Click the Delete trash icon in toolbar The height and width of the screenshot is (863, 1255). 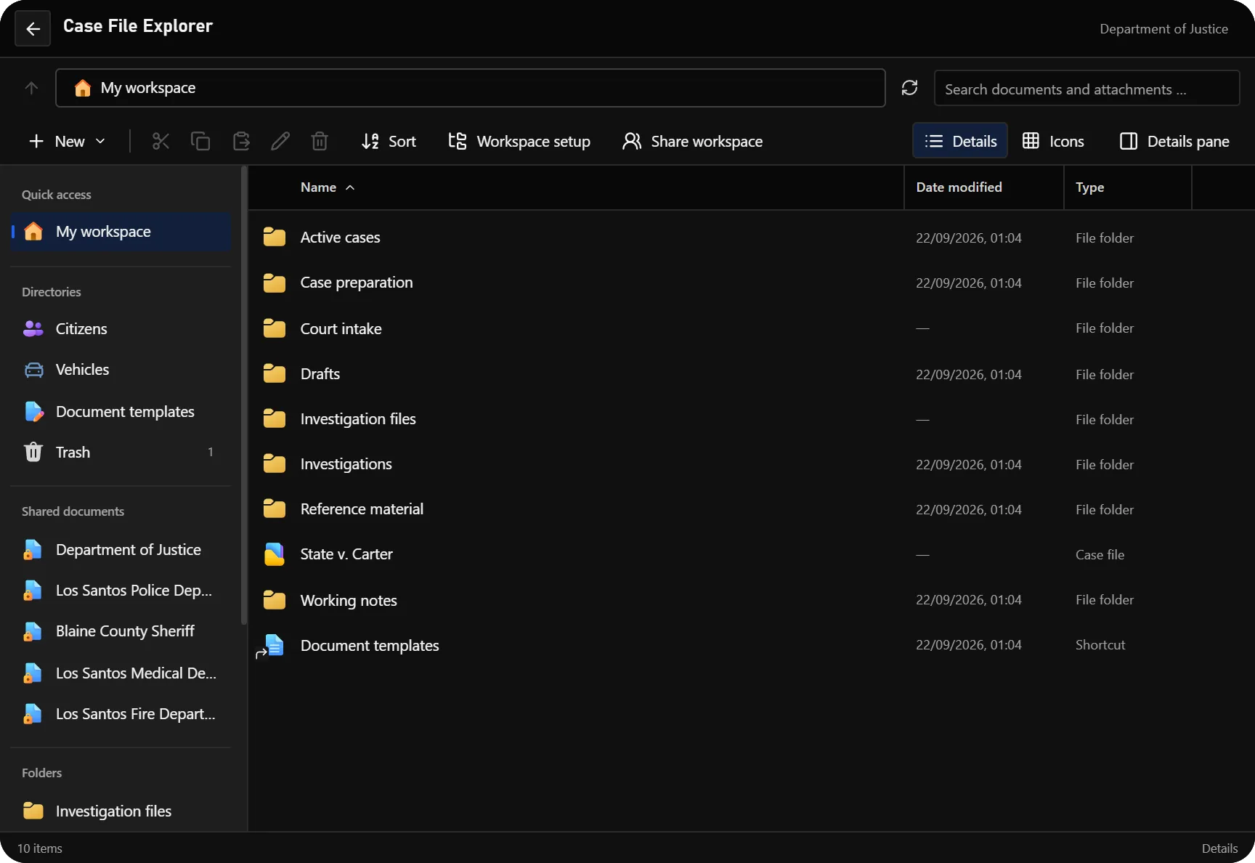point(320,141)
